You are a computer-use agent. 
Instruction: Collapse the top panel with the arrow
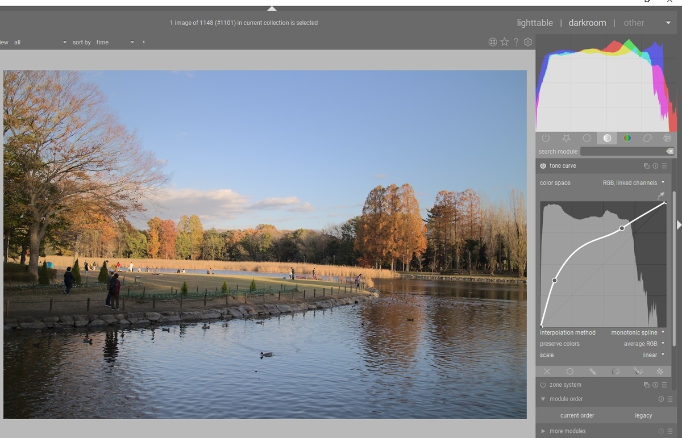click(272, 9)
